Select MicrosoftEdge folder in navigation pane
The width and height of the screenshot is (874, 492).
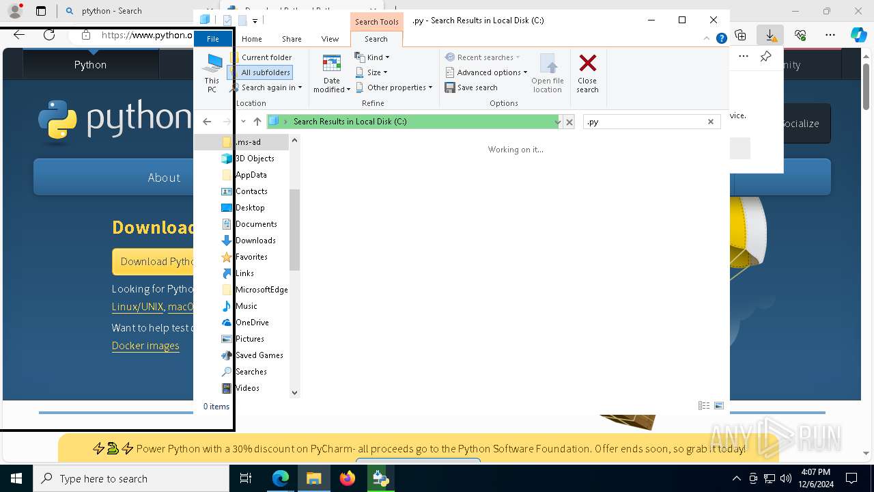pyautogui.click(x=262, y=290)
